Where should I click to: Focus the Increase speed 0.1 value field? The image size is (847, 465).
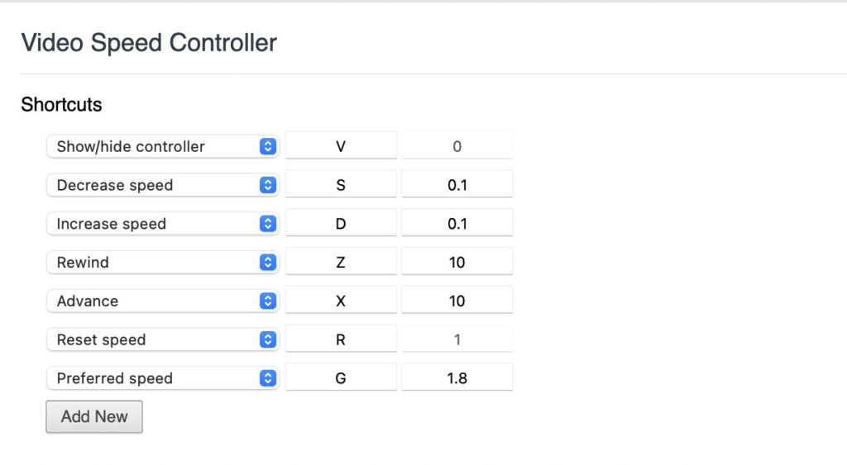457,224
